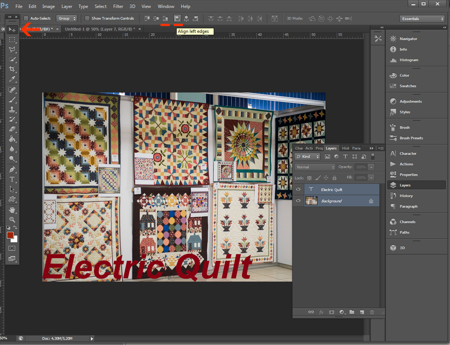Open Essentials workspace dropdown
The image size is (450, 345).
coord(422,18)
